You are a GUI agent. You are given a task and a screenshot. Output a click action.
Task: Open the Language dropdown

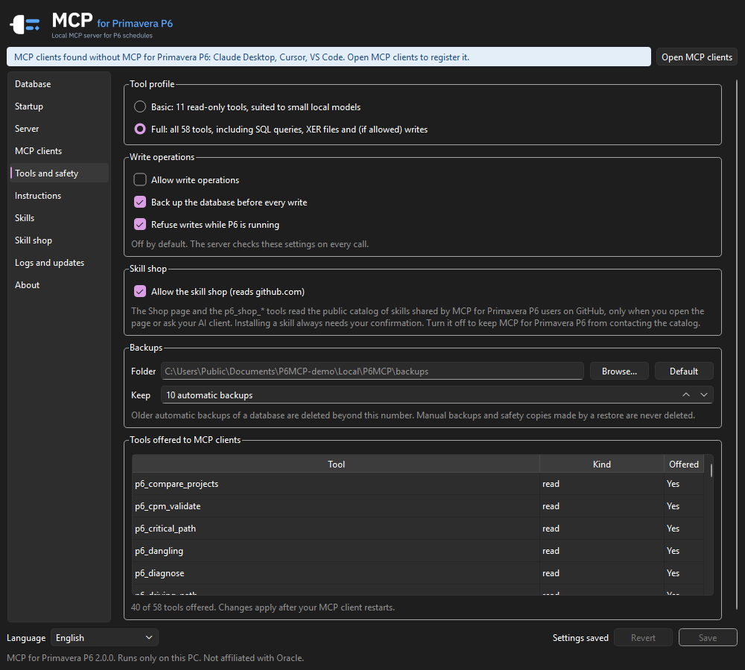[104, 637]
